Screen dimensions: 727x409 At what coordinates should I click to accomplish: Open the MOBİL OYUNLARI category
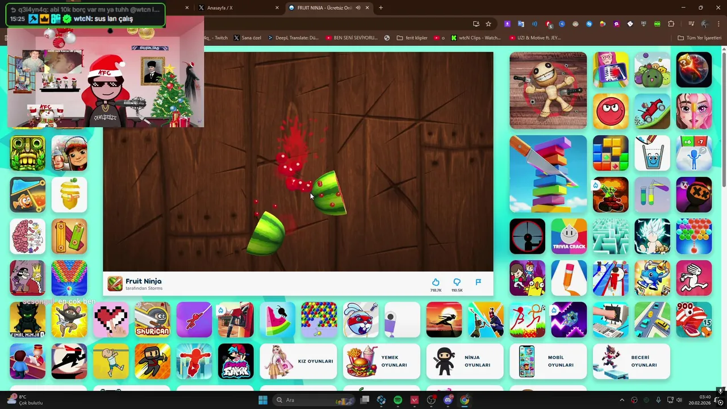tap(548, 361)
